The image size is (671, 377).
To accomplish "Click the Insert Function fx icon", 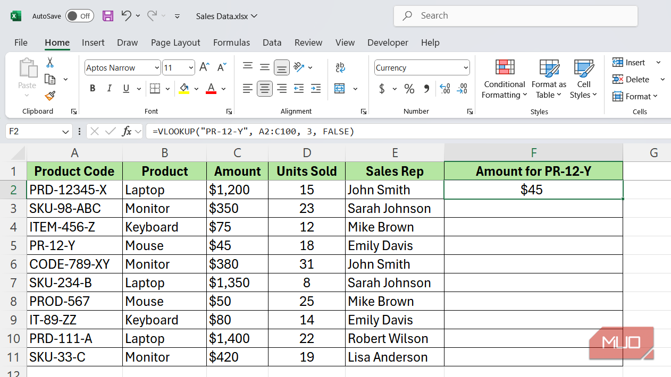I will [x=127, y=131].
